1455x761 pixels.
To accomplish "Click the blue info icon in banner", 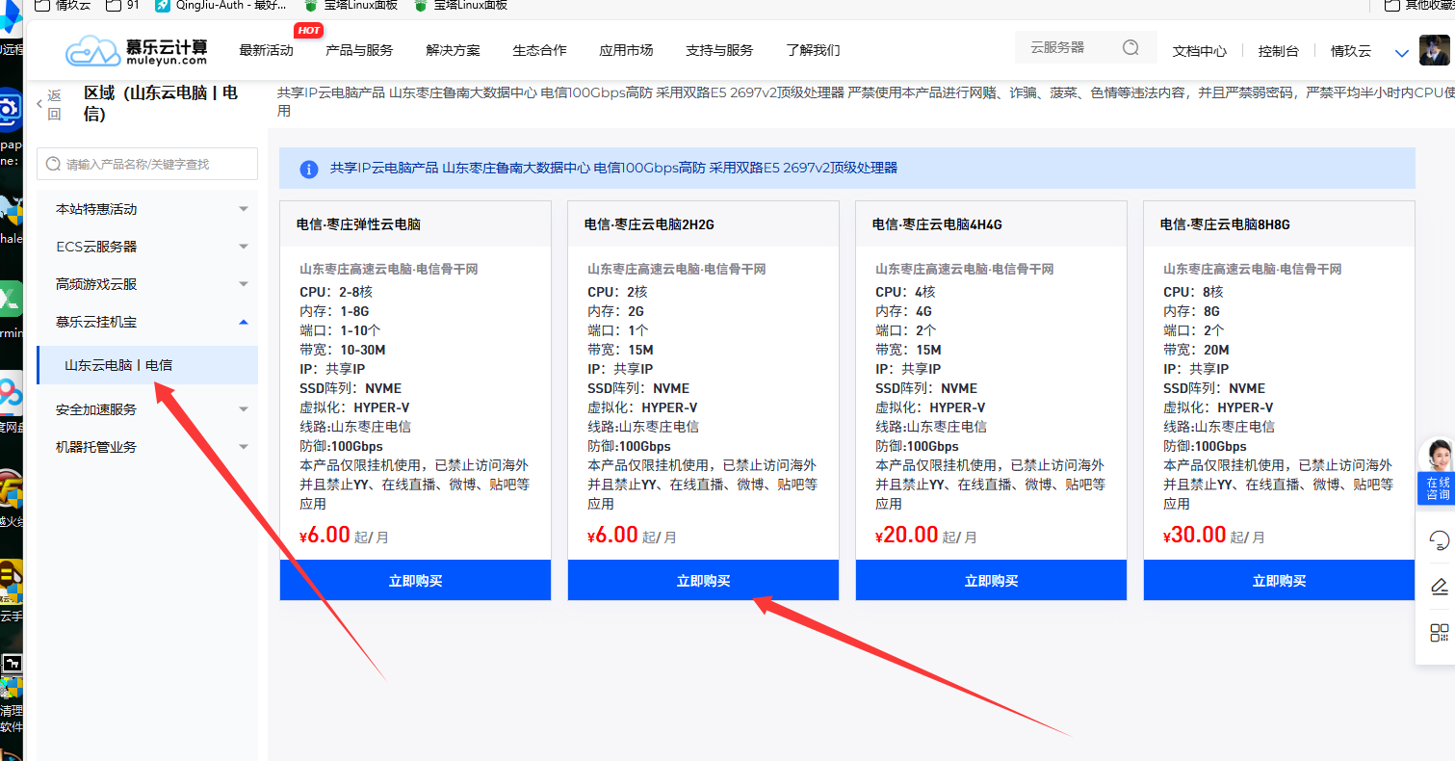I will [309, 169].
